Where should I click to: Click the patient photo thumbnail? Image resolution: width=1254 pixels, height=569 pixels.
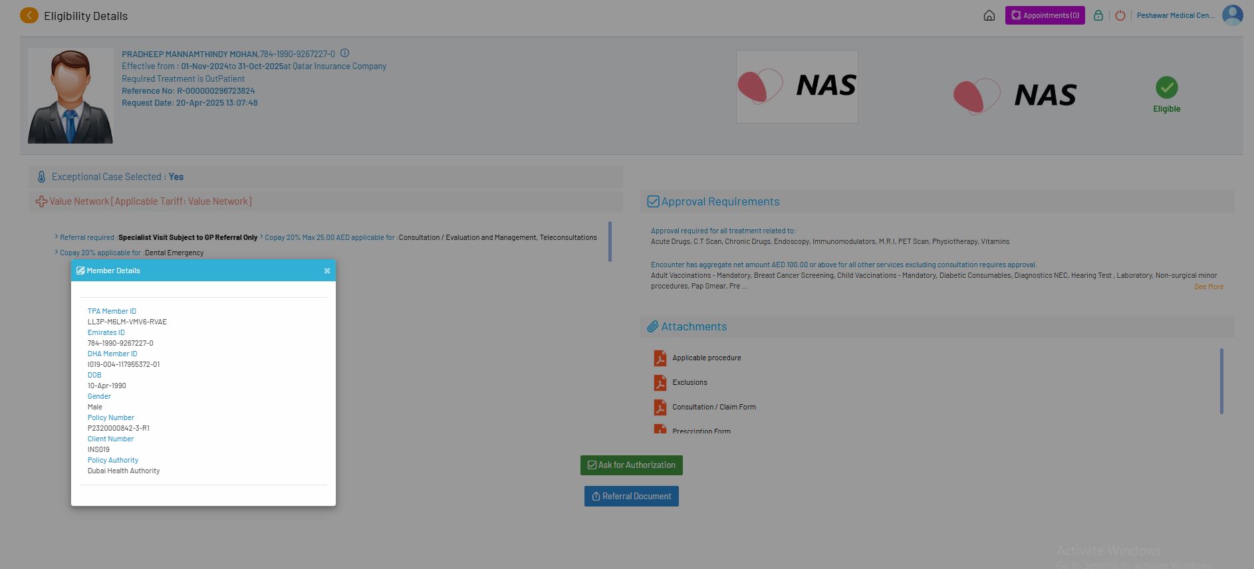click(70, 96)
